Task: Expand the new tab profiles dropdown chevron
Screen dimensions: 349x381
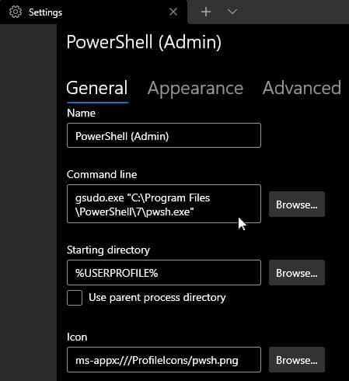Action: coord(232,12)
